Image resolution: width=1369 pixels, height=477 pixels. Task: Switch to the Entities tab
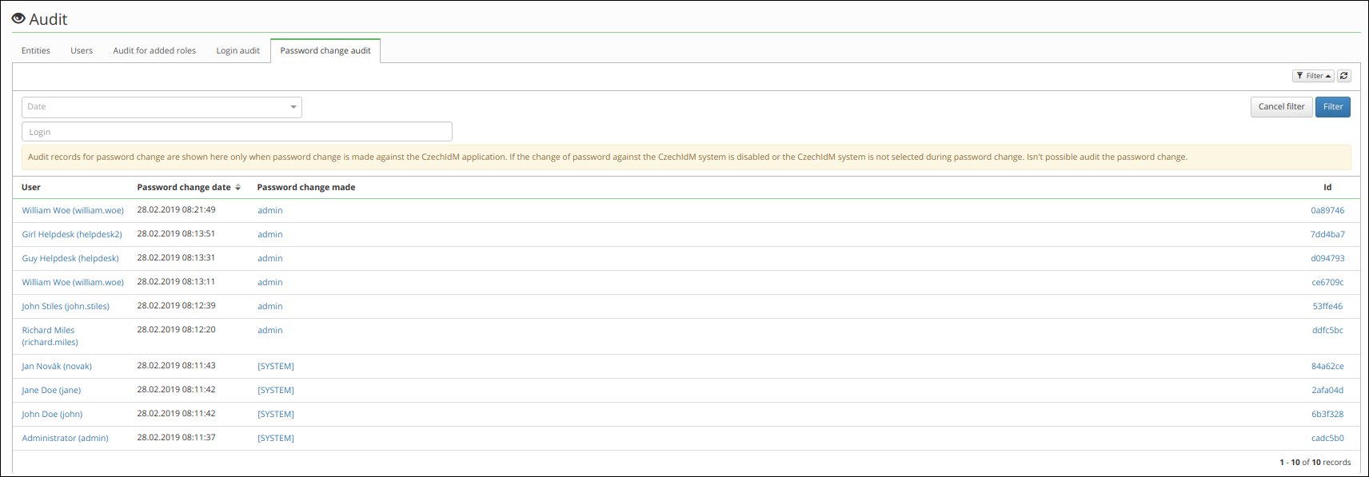coord(36,50)
